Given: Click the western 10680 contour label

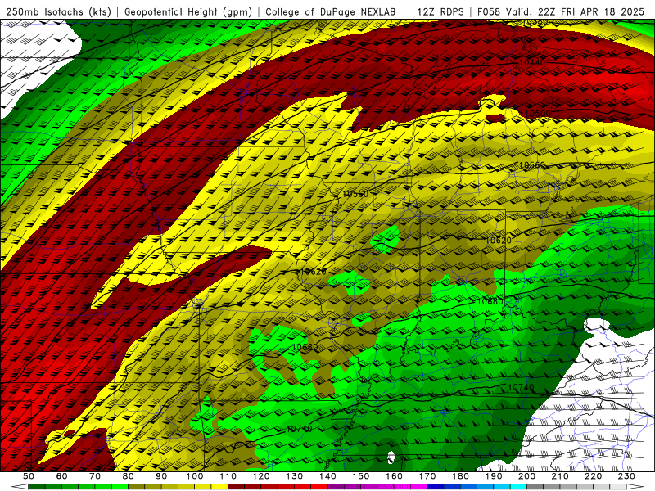Looking at the screenshot, I should (305, 347).
